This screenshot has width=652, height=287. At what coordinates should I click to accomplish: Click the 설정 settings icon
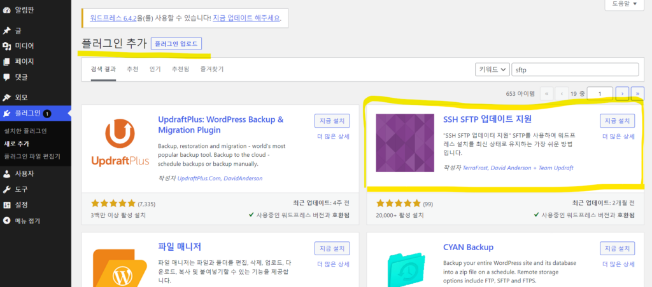(x=6, y=205)
